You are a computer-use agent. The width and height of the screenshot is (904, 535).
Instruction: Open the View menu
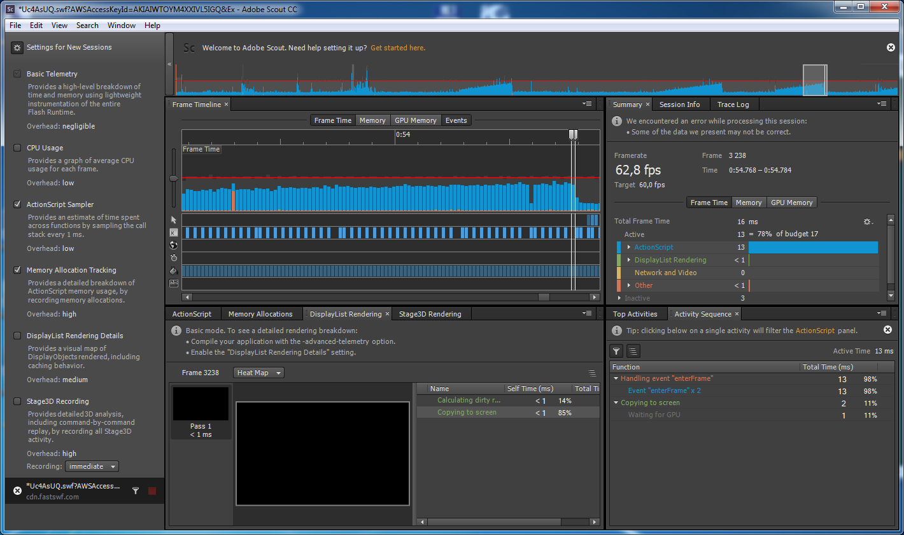pos(59,25)
